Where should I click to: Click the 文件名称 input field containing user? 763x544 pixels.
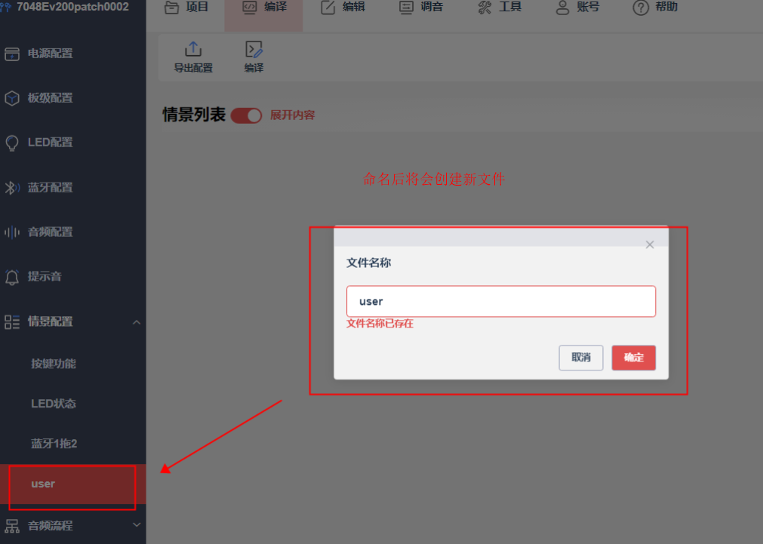501,301
